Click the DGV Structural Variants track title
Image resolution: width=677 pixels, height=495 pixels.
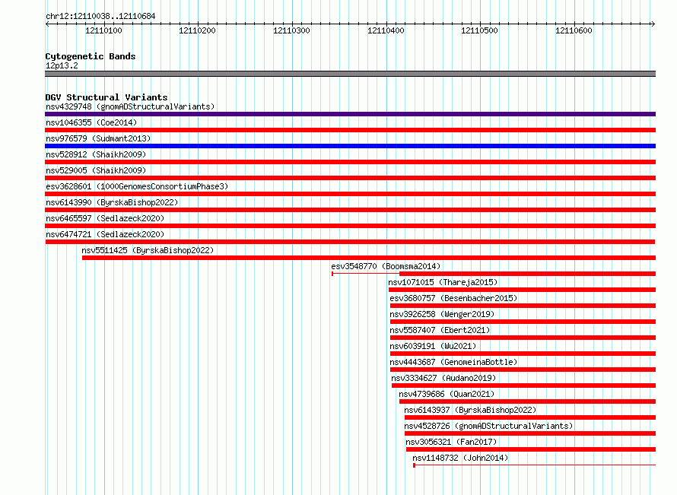(106, 97)
